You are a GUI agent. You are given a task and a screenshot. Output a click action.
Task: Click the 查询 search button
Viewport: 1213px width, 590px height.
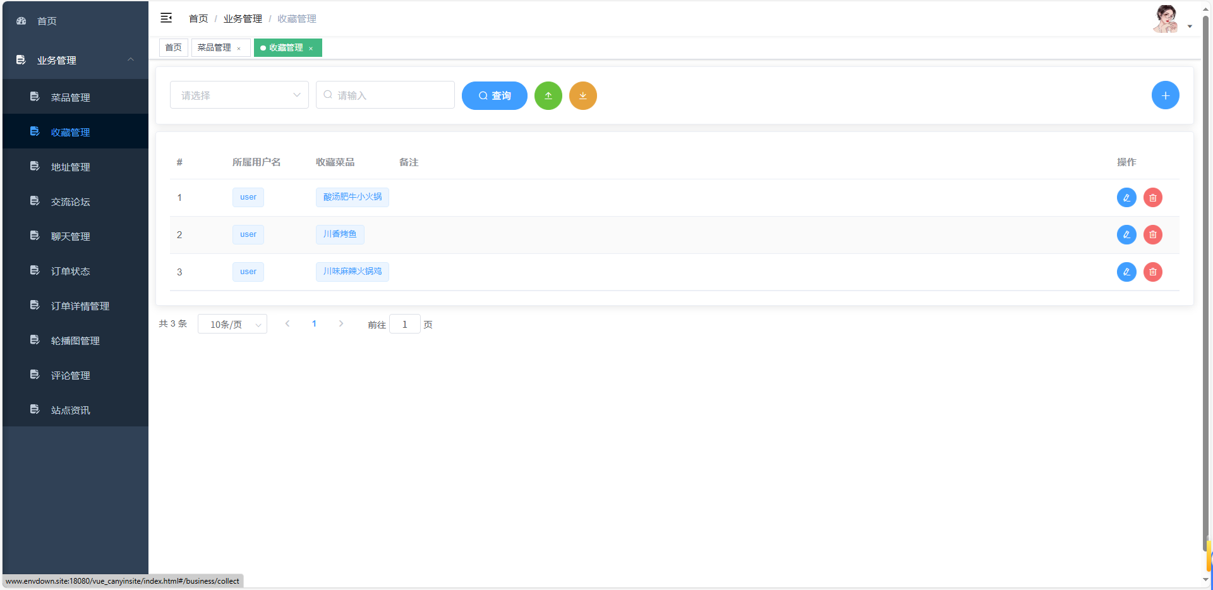coord(494,95)
